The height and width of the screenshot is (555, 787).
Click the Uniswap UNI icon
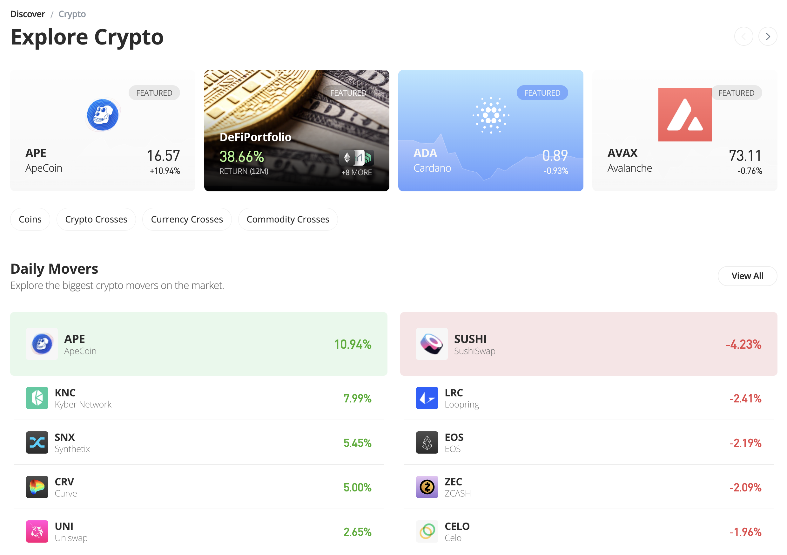click(x=37, y=532)
